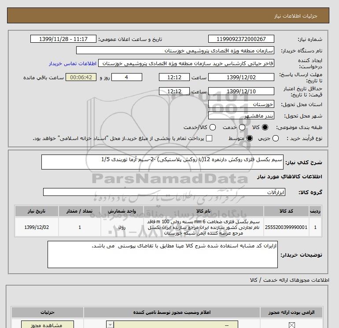Click the delivery province field خوزستان

tap(241, 104)
